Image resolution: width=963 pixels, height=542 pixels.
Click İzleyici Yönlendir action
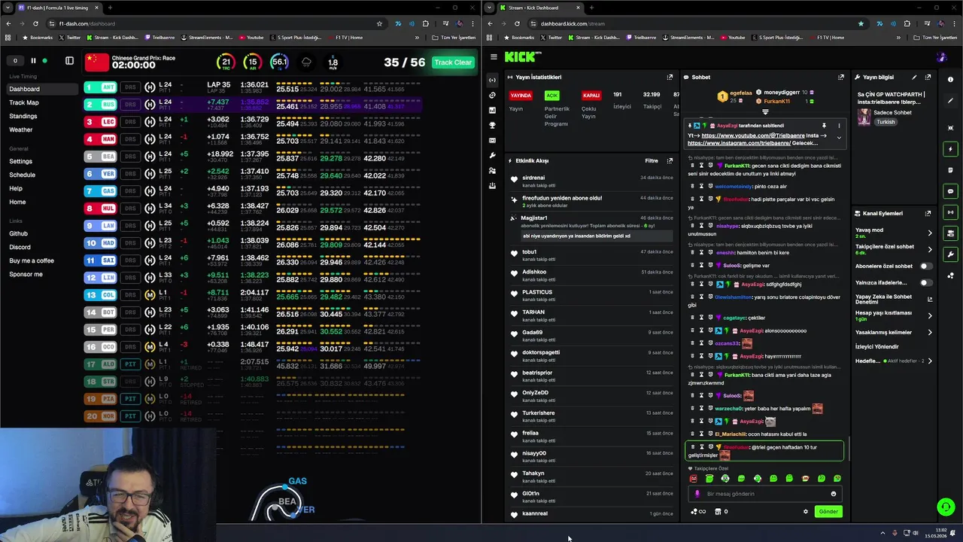(x=877, y=346)
